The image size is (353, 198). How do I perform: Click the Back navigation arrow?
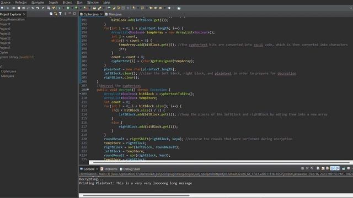(x=161, y=8)
